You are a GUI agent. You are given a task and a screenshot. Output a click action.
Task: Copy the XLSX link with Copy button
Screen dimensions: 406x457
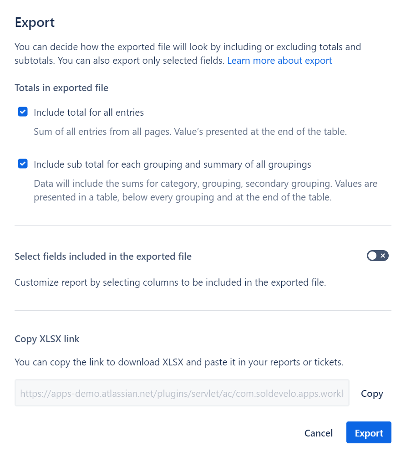(x=372, y=394)
